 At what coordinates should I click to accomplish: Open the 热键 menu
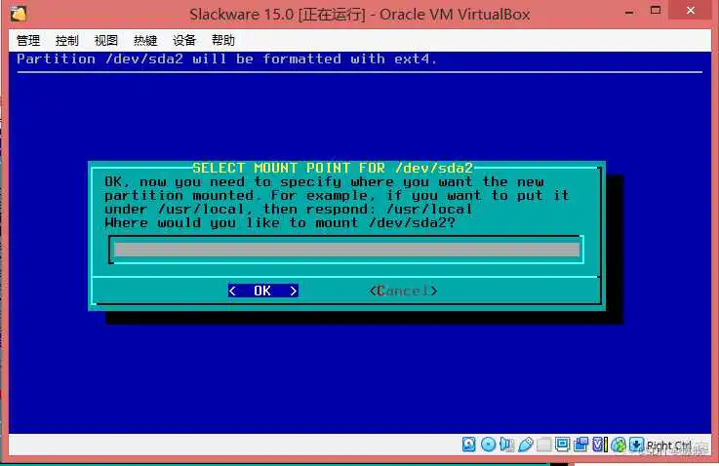pos(145,40)
